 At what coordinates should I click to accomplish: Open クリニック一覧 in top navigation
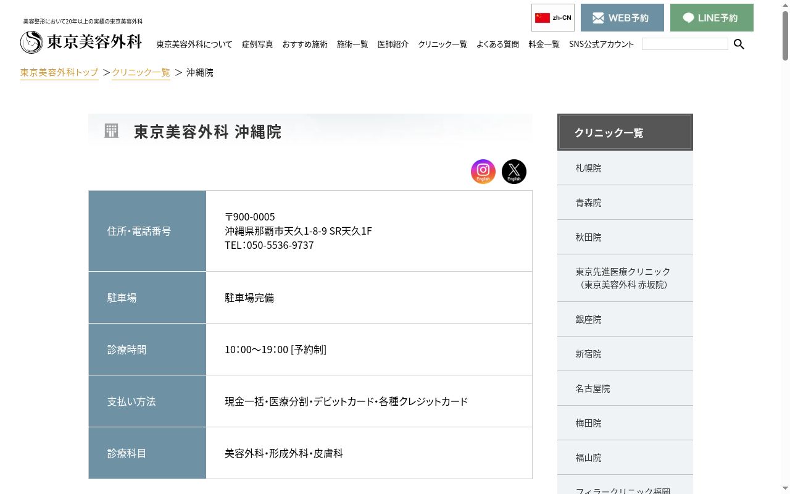[x=443, y=44]
